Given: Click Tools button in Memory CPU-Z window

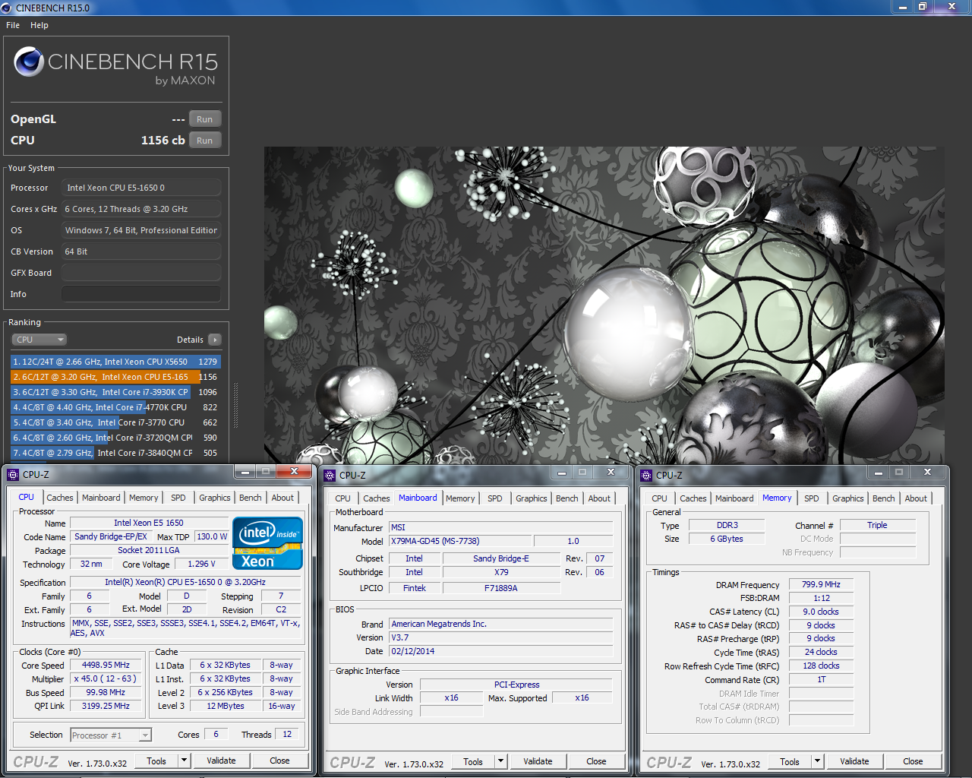Looking at the screenshot, I should (x=790, y=761).
